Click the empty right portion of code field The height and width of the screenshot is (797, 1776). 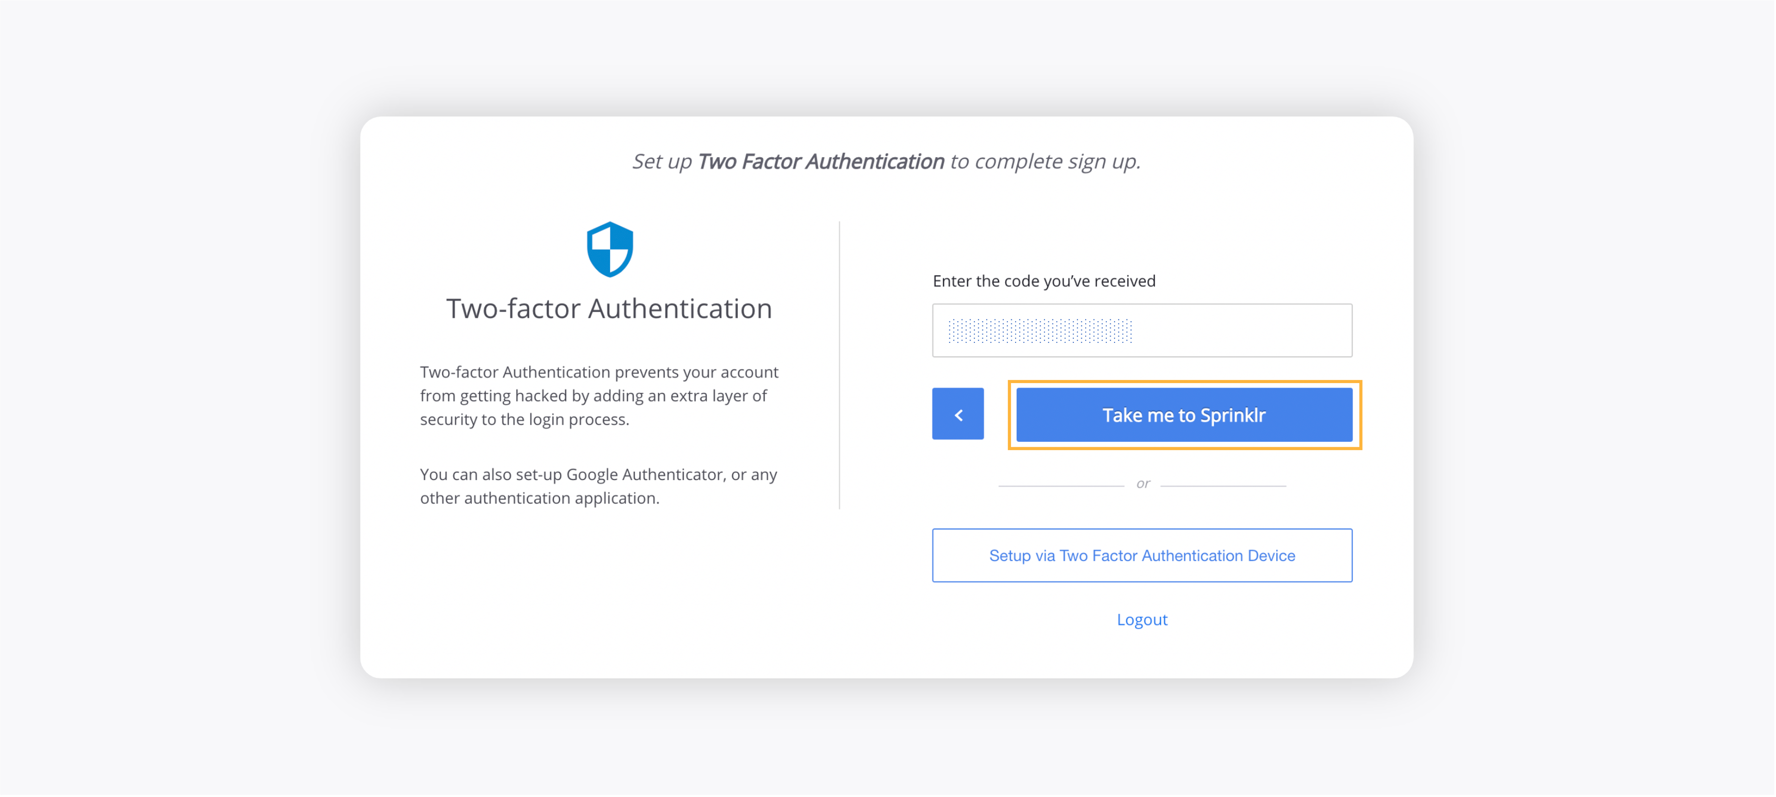[1241, 330]
